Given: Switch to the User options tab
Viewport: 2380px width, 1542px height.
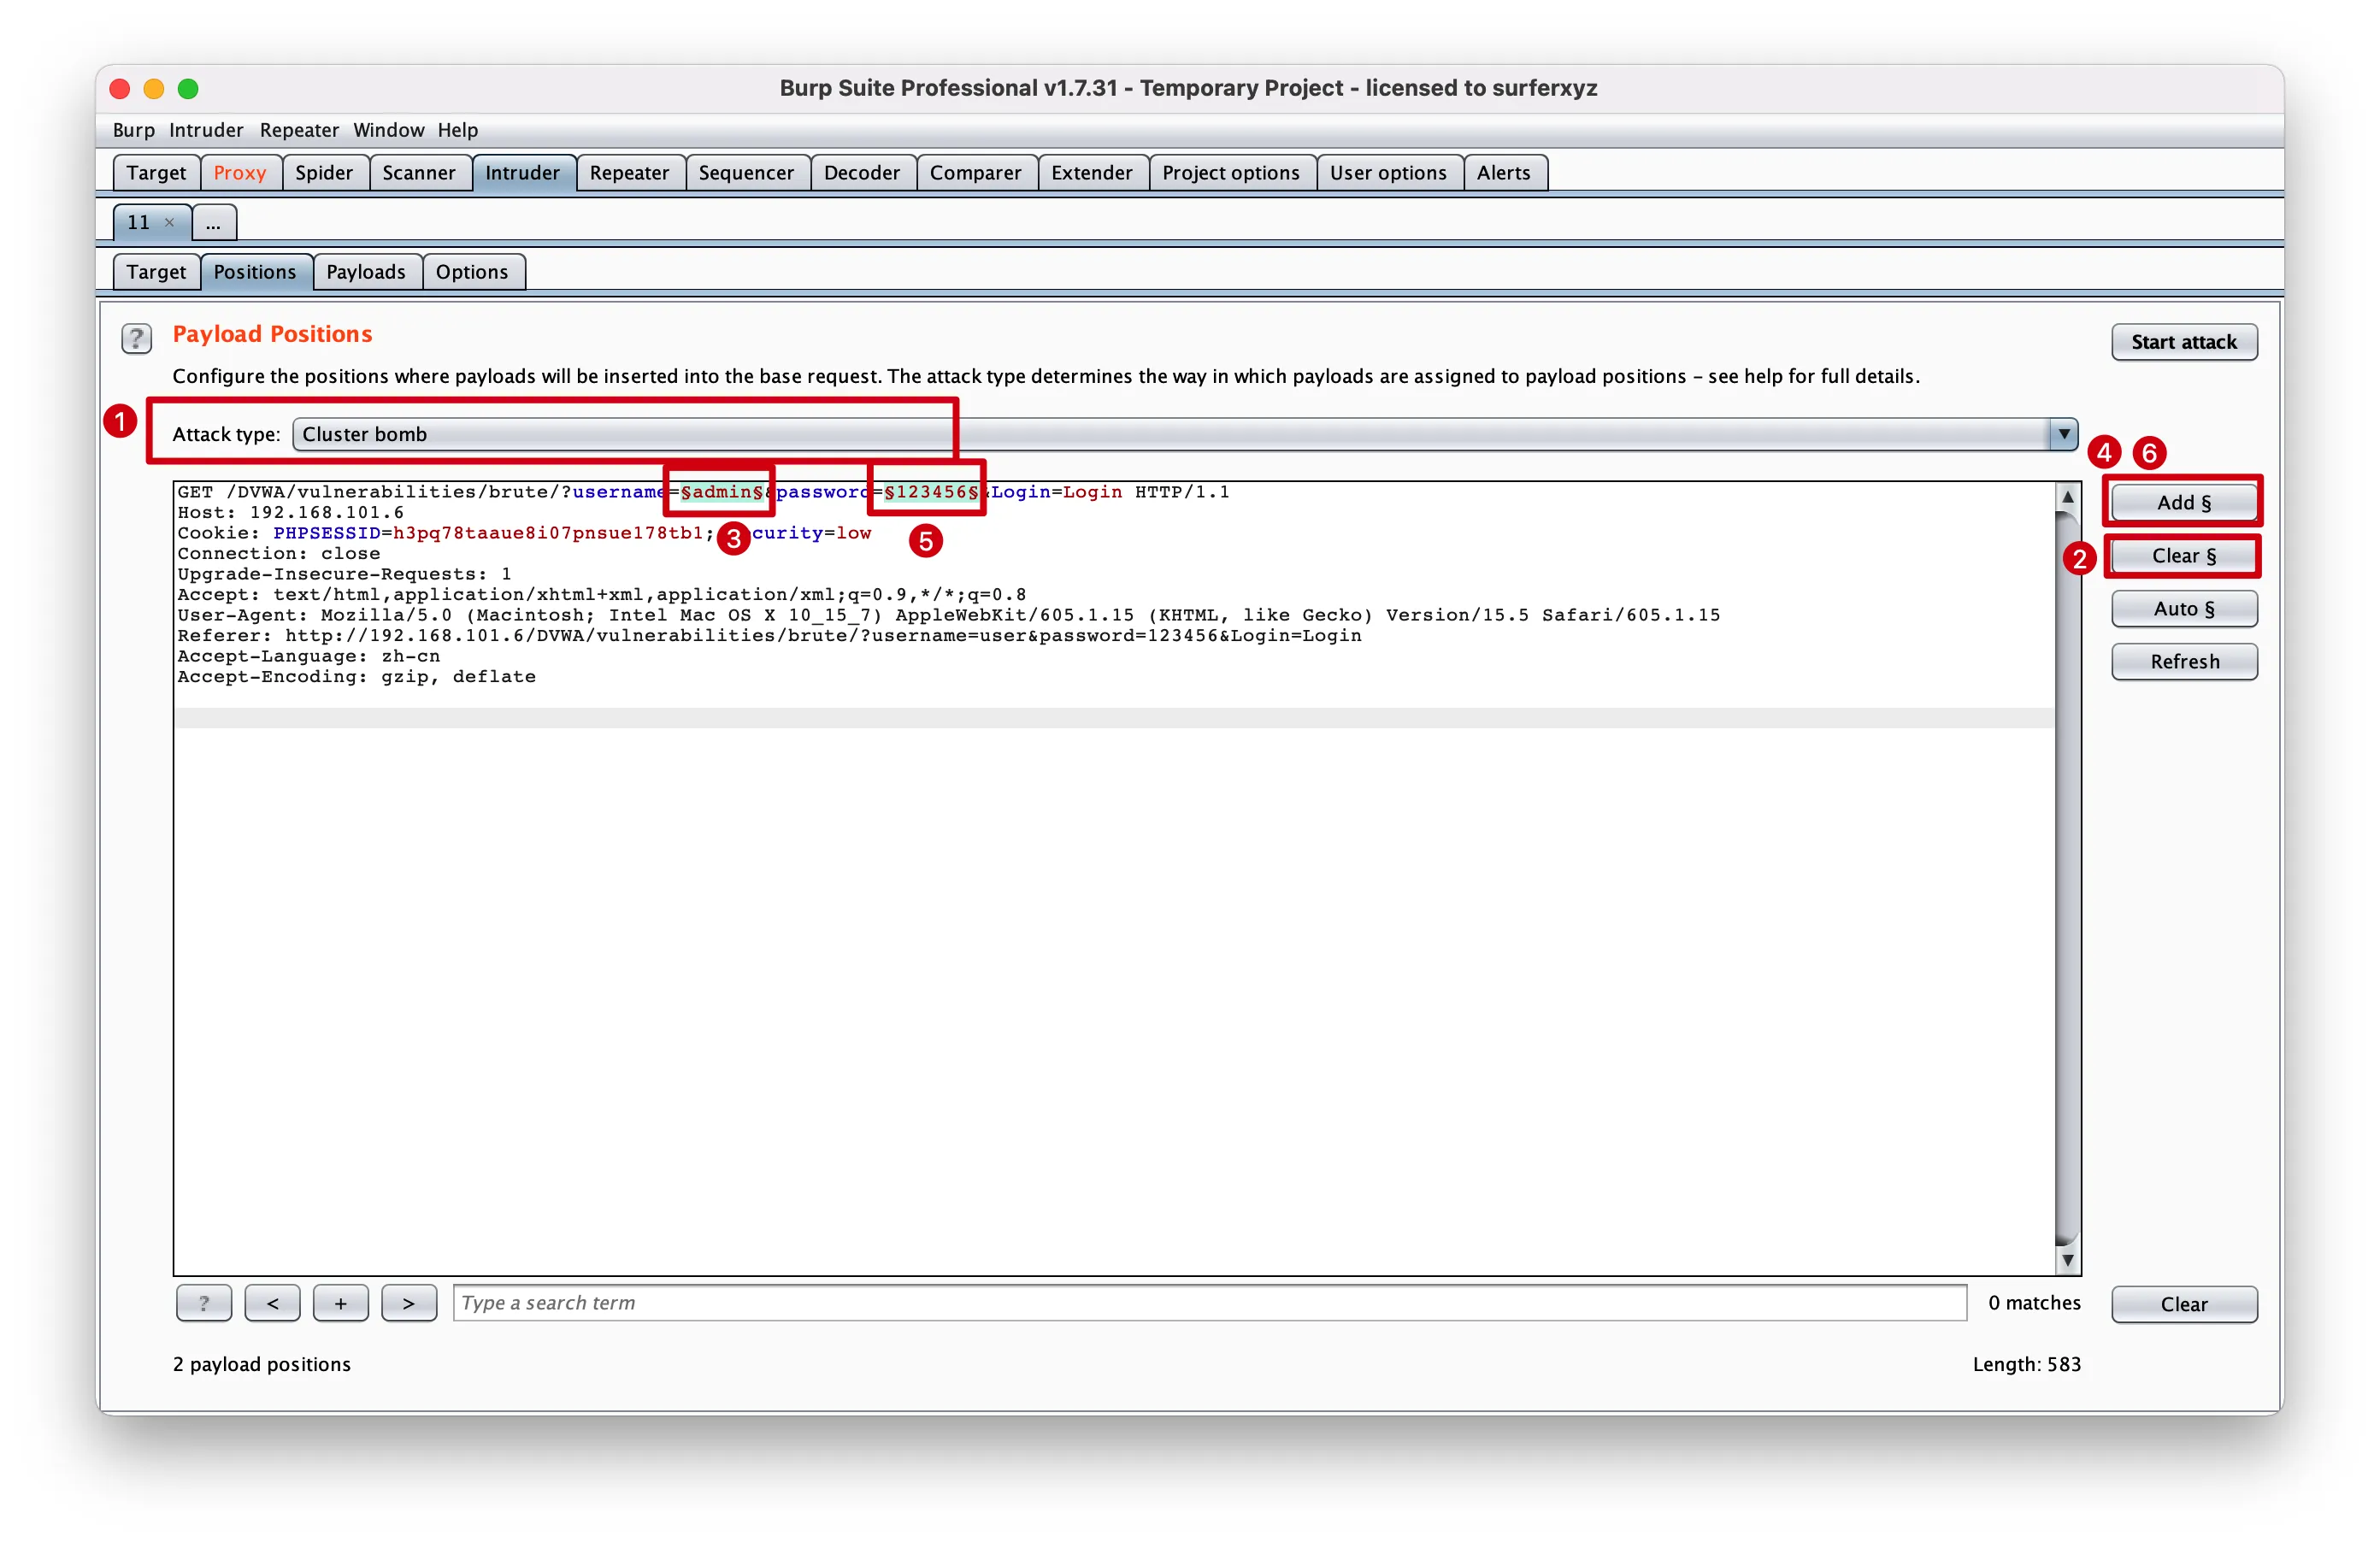Looking at the screenshot, I should [1388, 173].
